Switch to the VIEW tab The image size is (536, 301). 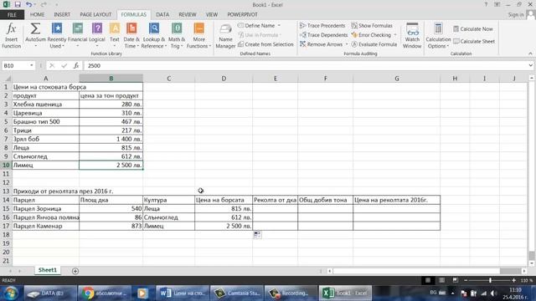[212, 15]
